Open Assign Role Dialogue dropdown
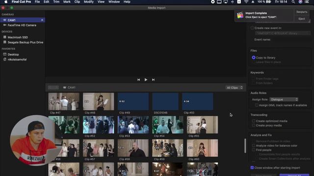This screenshot has width=314, height=176. [x=284, y=99]
